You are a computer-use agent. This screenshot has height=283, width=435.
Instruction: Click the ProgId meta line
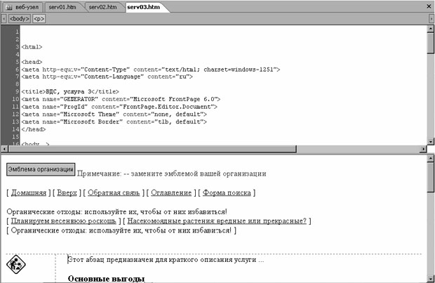(x=119, y=107)
